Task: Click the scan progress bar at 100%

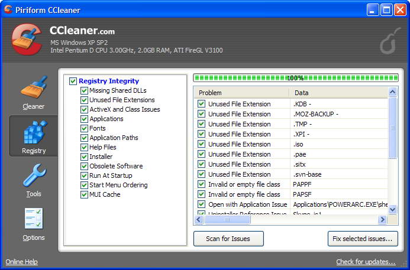Action: point(295,78)
